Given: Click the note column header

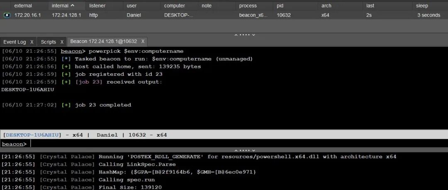Looking at the screenshot, I should (207, 6).
